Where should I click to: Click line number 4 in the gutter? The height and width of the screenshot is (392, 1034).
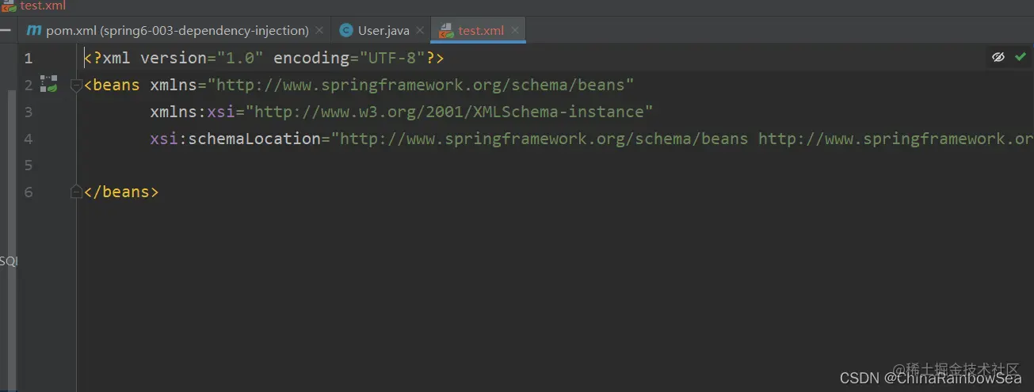click(x=29, y=139)
